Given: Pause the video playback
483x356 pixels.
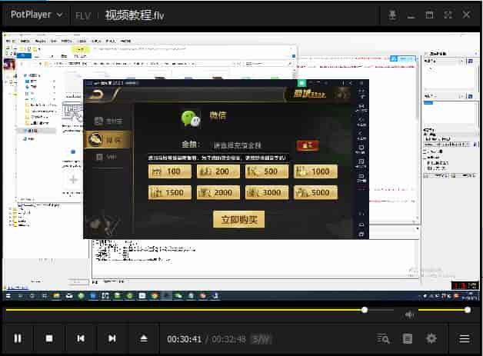Looking at the screenshot, I should (18, 338).
